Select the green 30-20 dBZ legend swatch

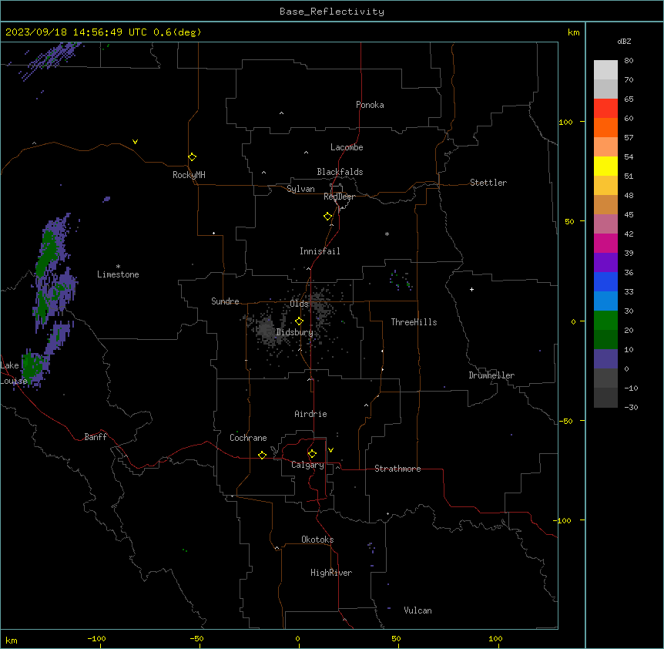(605, 321)
